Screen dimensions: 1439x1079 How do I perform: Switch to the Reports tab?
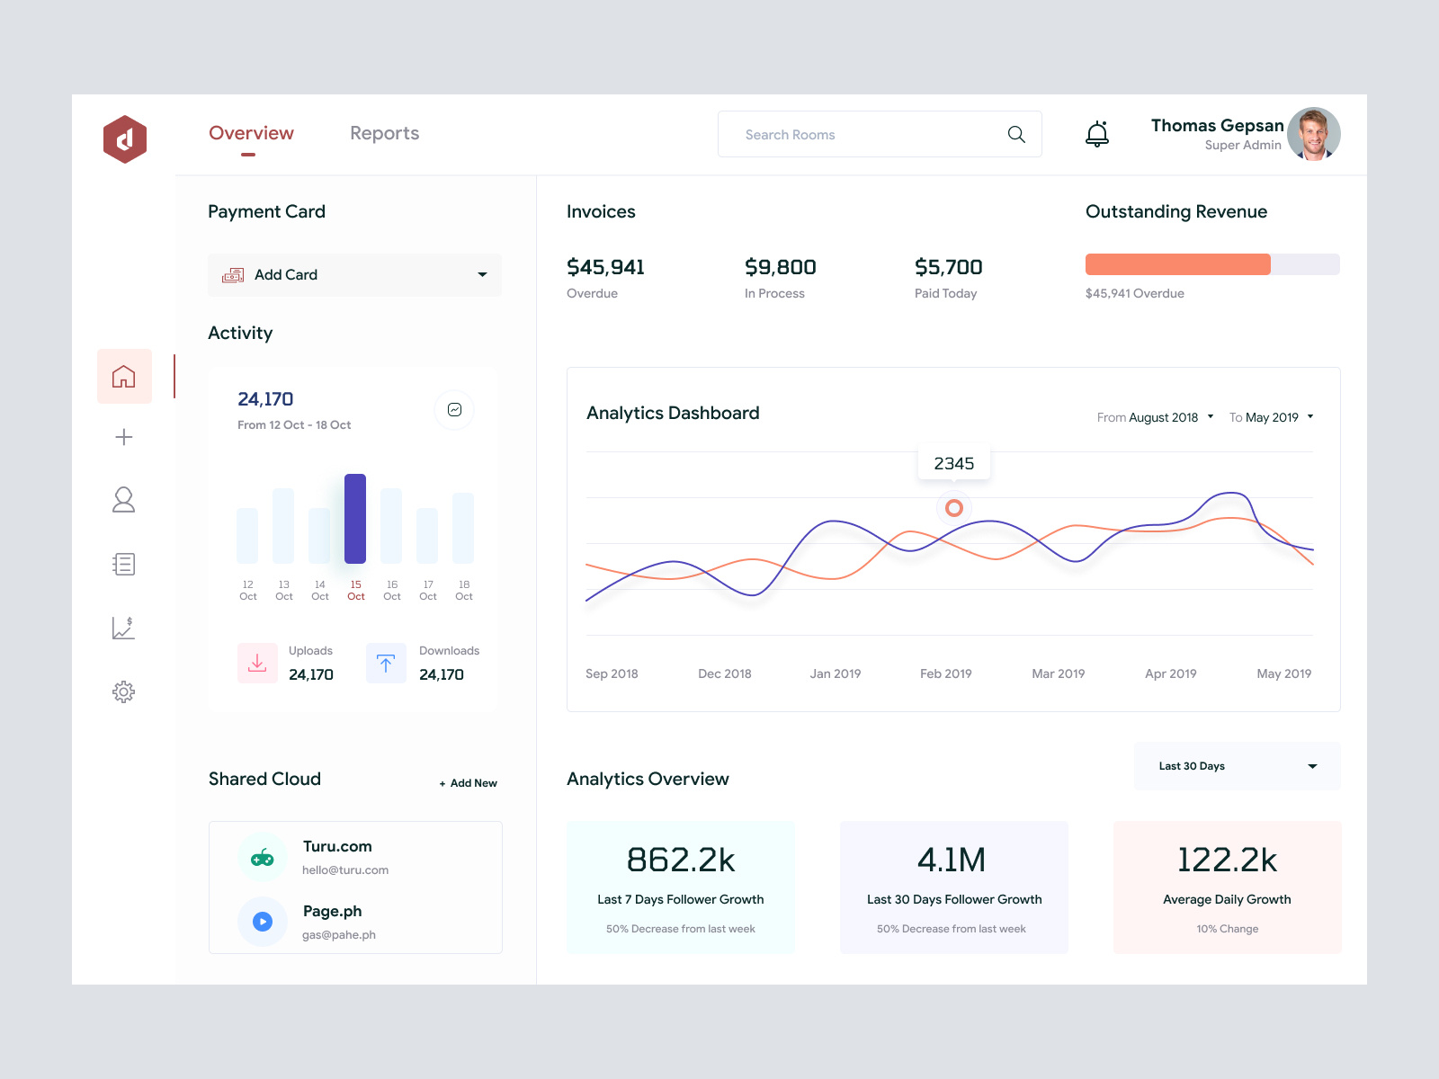pyautogui.click(x=384, y=133)
